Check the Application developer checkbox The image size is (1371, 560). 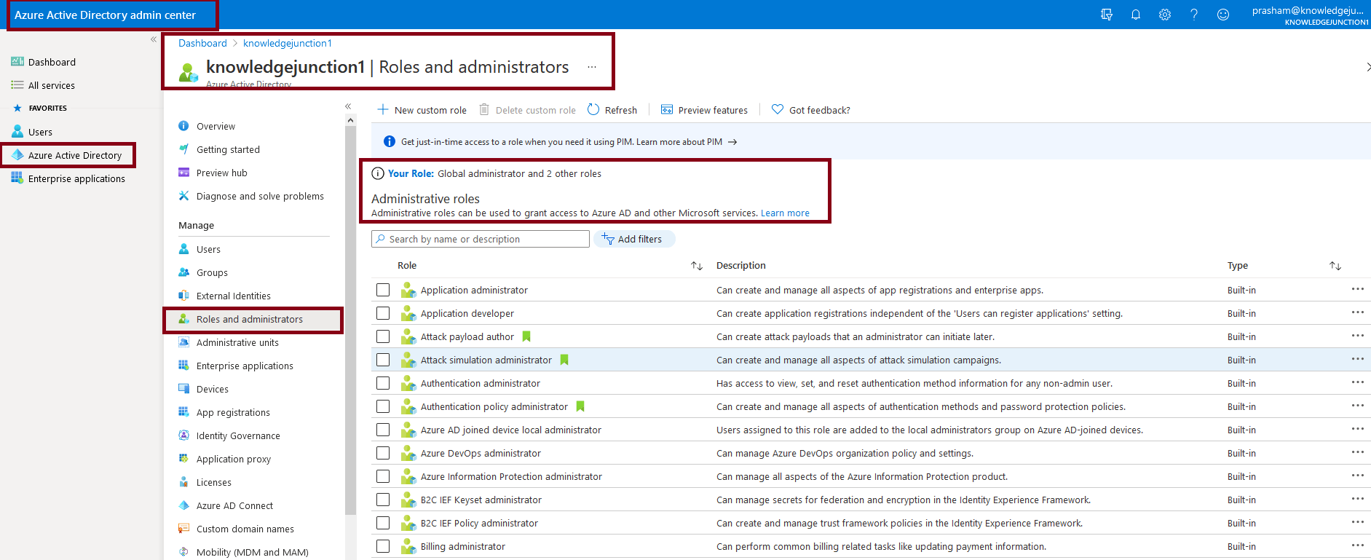click(x=383, y=313)
